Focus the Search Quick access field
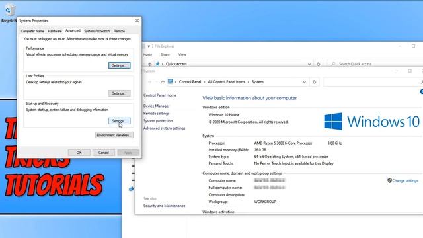This screenshot has width=423, height=238. pos(375,64)
